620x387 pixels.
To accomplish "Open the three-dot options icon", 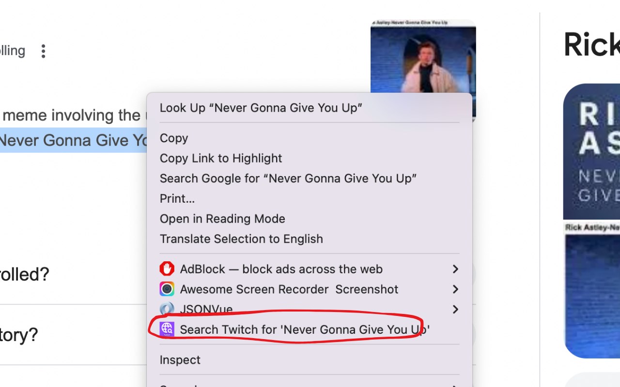I will [43, 51].
